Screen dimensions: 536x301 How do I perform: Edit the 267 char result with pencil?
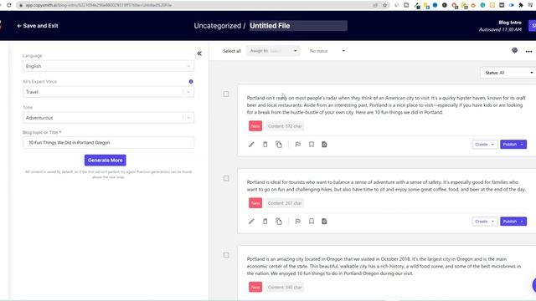(x=251, y=221)
